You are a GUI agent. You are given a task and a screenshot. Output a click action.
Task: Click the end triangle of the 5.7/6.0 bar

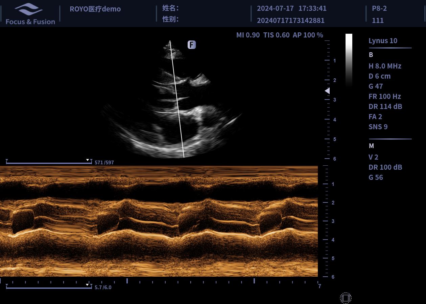tap(91, 285)
